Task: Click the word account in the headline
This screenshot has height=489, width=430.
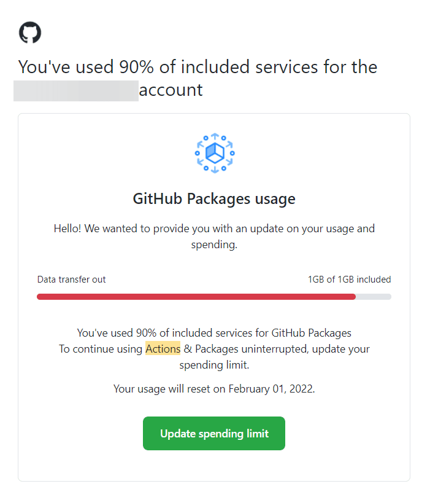Action: [171, 90]
